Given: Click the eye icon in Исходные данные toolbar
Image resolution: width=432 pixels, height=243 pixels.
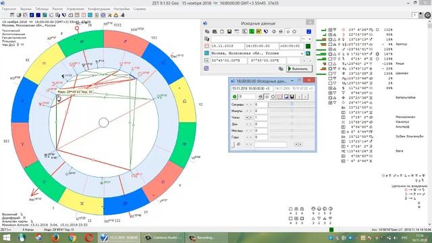Looking at the screenshot, I should pyautogui.click(x=274, y=32).
